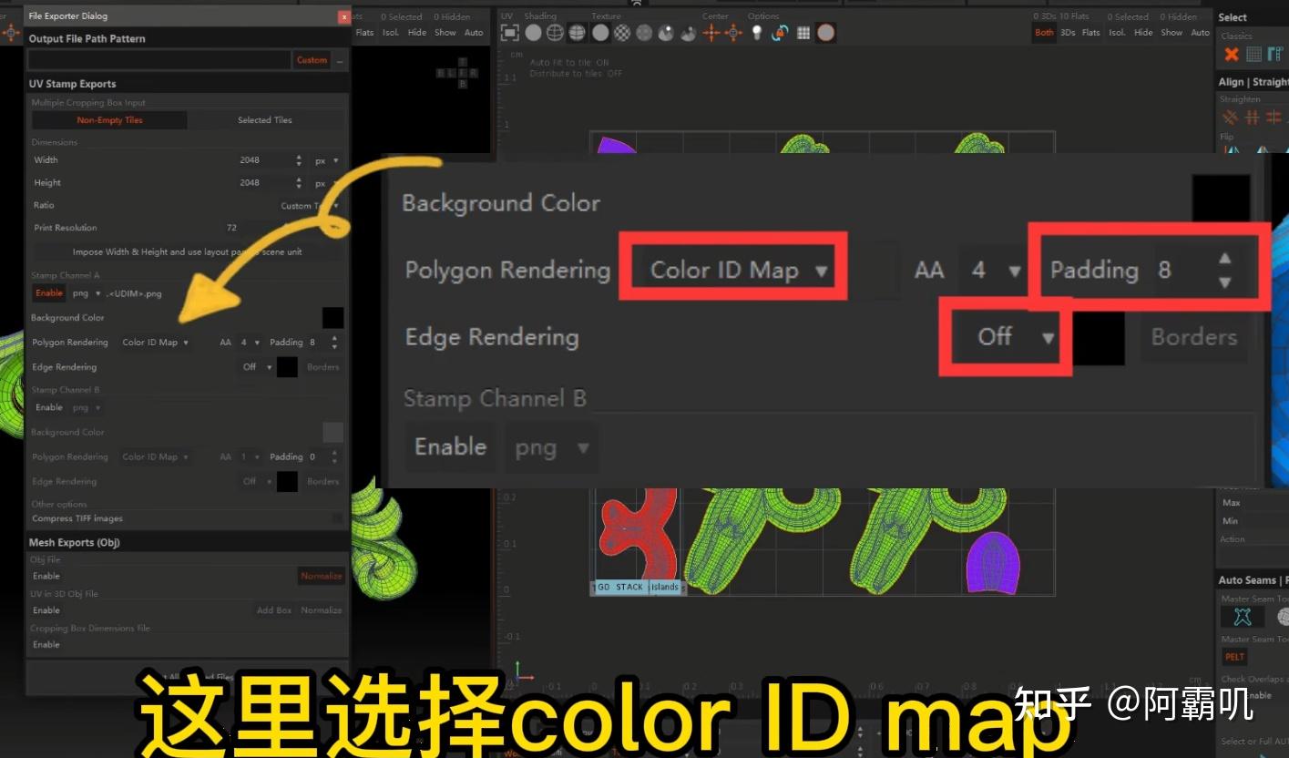Click Borders for Stamp Channel A in dialog
This screenshot has width=1289, height=758.
pos(322,367)
